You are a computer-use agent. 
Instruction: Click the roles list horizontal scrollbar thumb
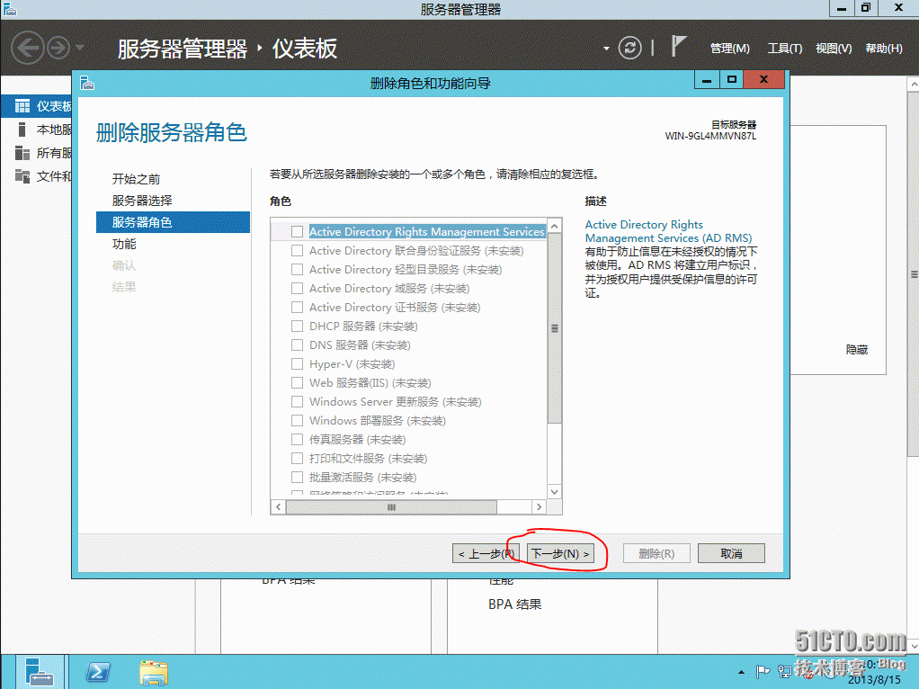coord(391,506)
